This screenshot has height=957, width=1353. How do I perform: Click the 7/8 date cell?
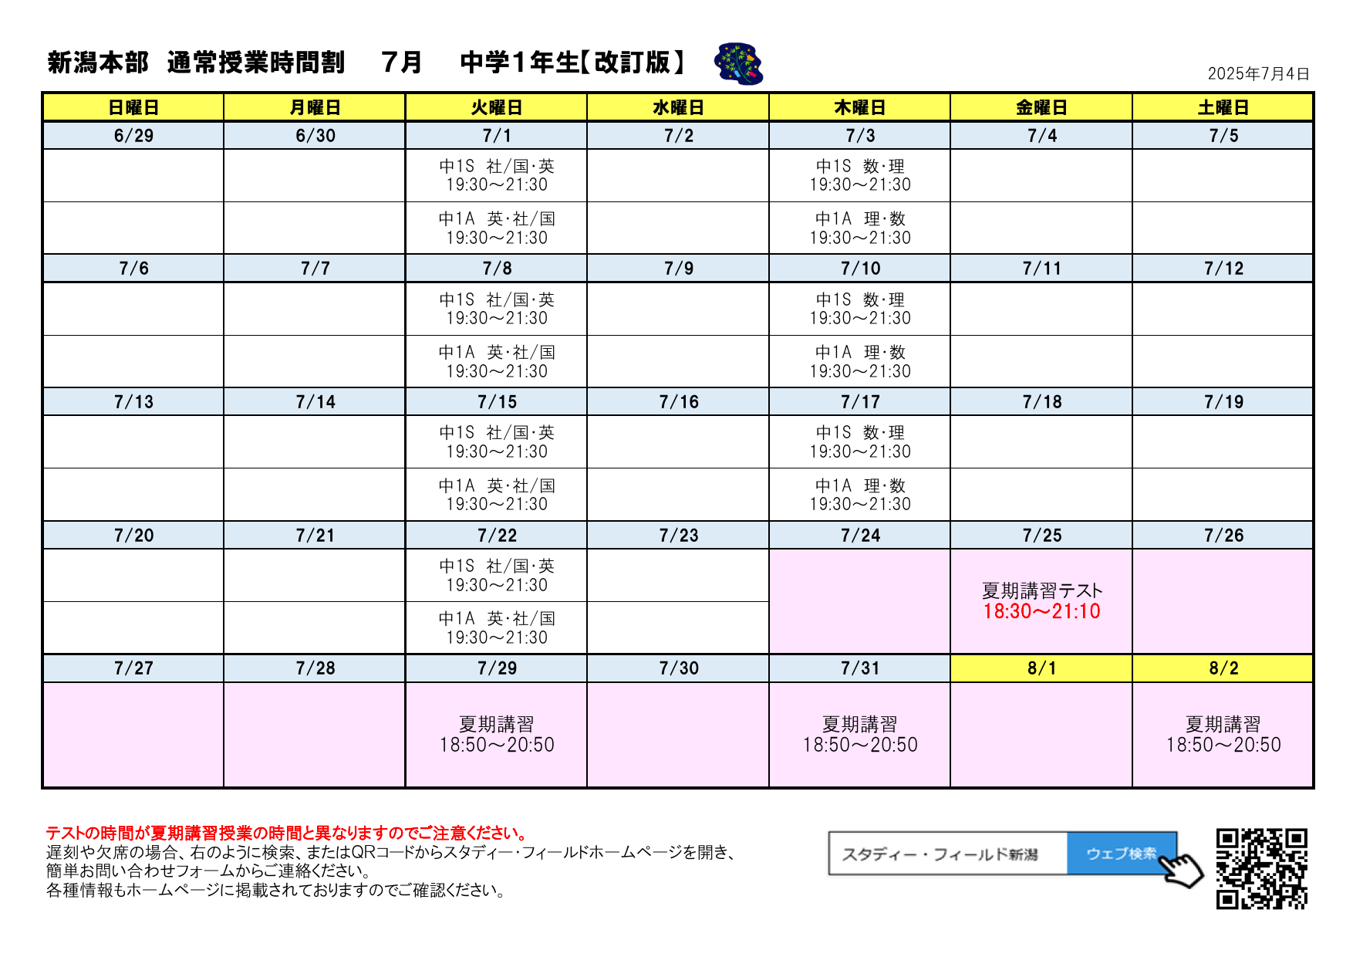497,269
